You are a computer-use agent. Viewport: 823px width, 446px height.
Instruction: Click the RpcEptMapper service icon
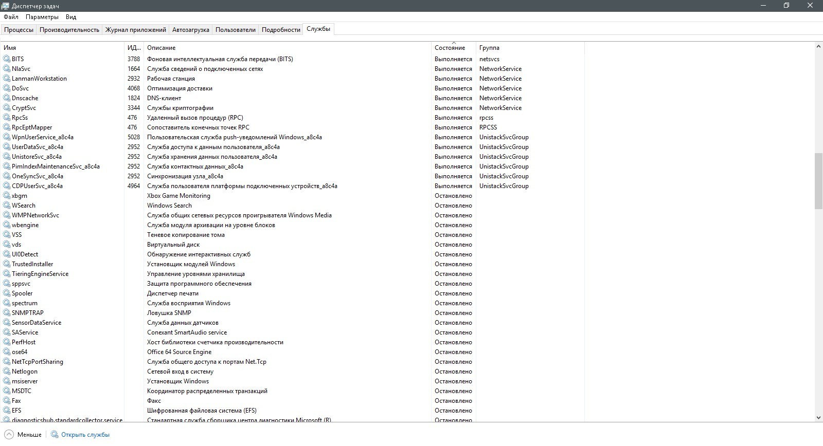click(7, 127)
